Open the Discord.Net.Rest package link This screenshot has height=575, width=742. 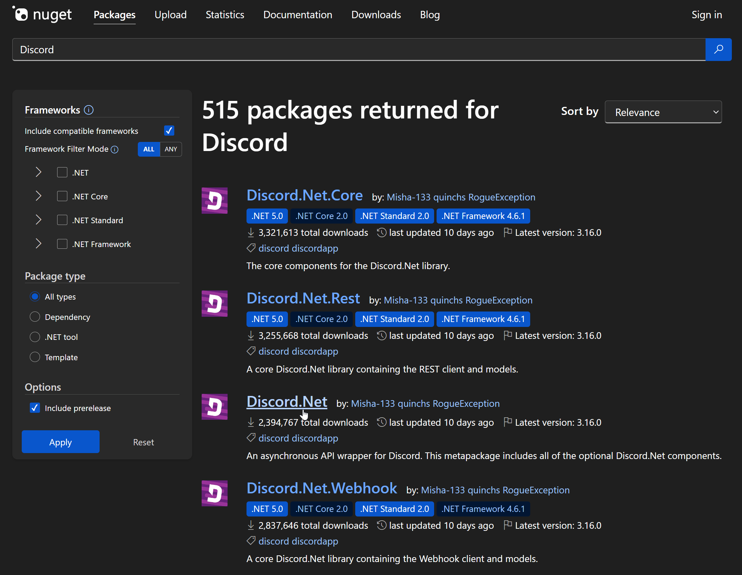click(x=303, y=298)
